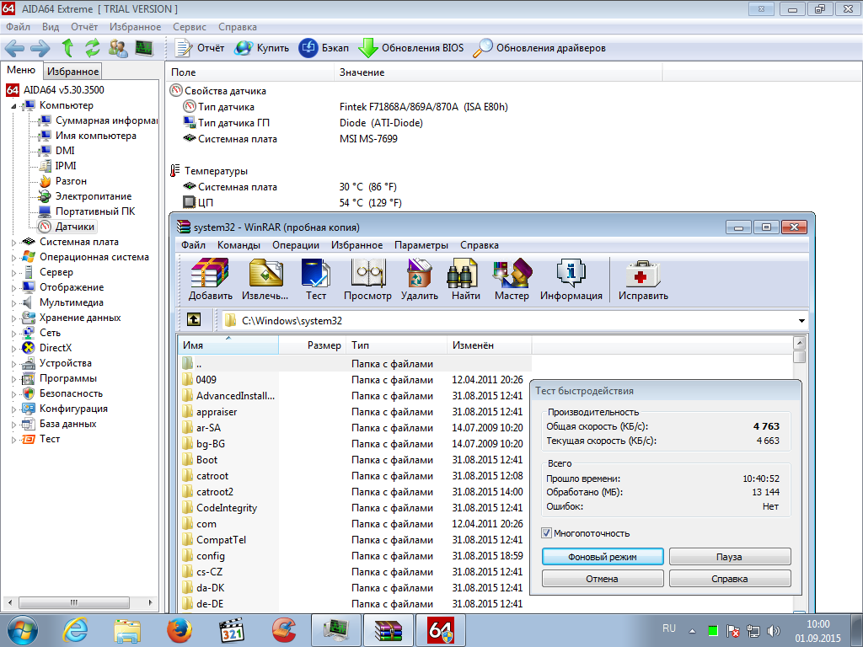Toggle the Многопоточность checkbox

[x=546, y=533]
